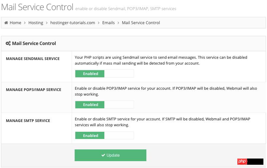
Task: Click the checkmark icon on the Update button
Action: tap(103, 156)
